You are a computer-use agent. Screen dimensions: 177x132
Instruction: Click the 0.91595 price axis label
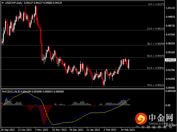171,79
